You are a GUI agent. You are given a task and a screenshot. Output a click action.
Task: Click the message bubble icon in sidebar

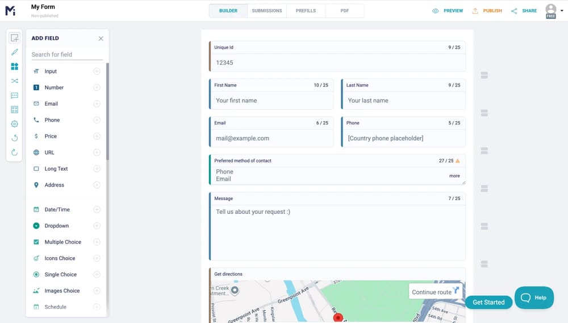pos(15,96)
